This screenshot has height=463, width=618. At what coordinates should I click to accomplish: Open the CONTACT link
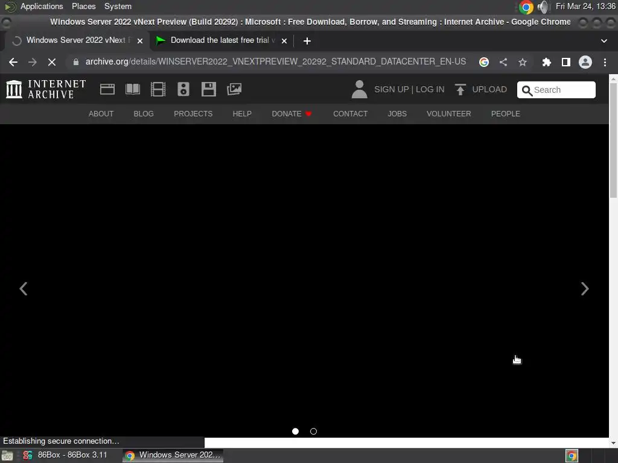tap(351, 114)
